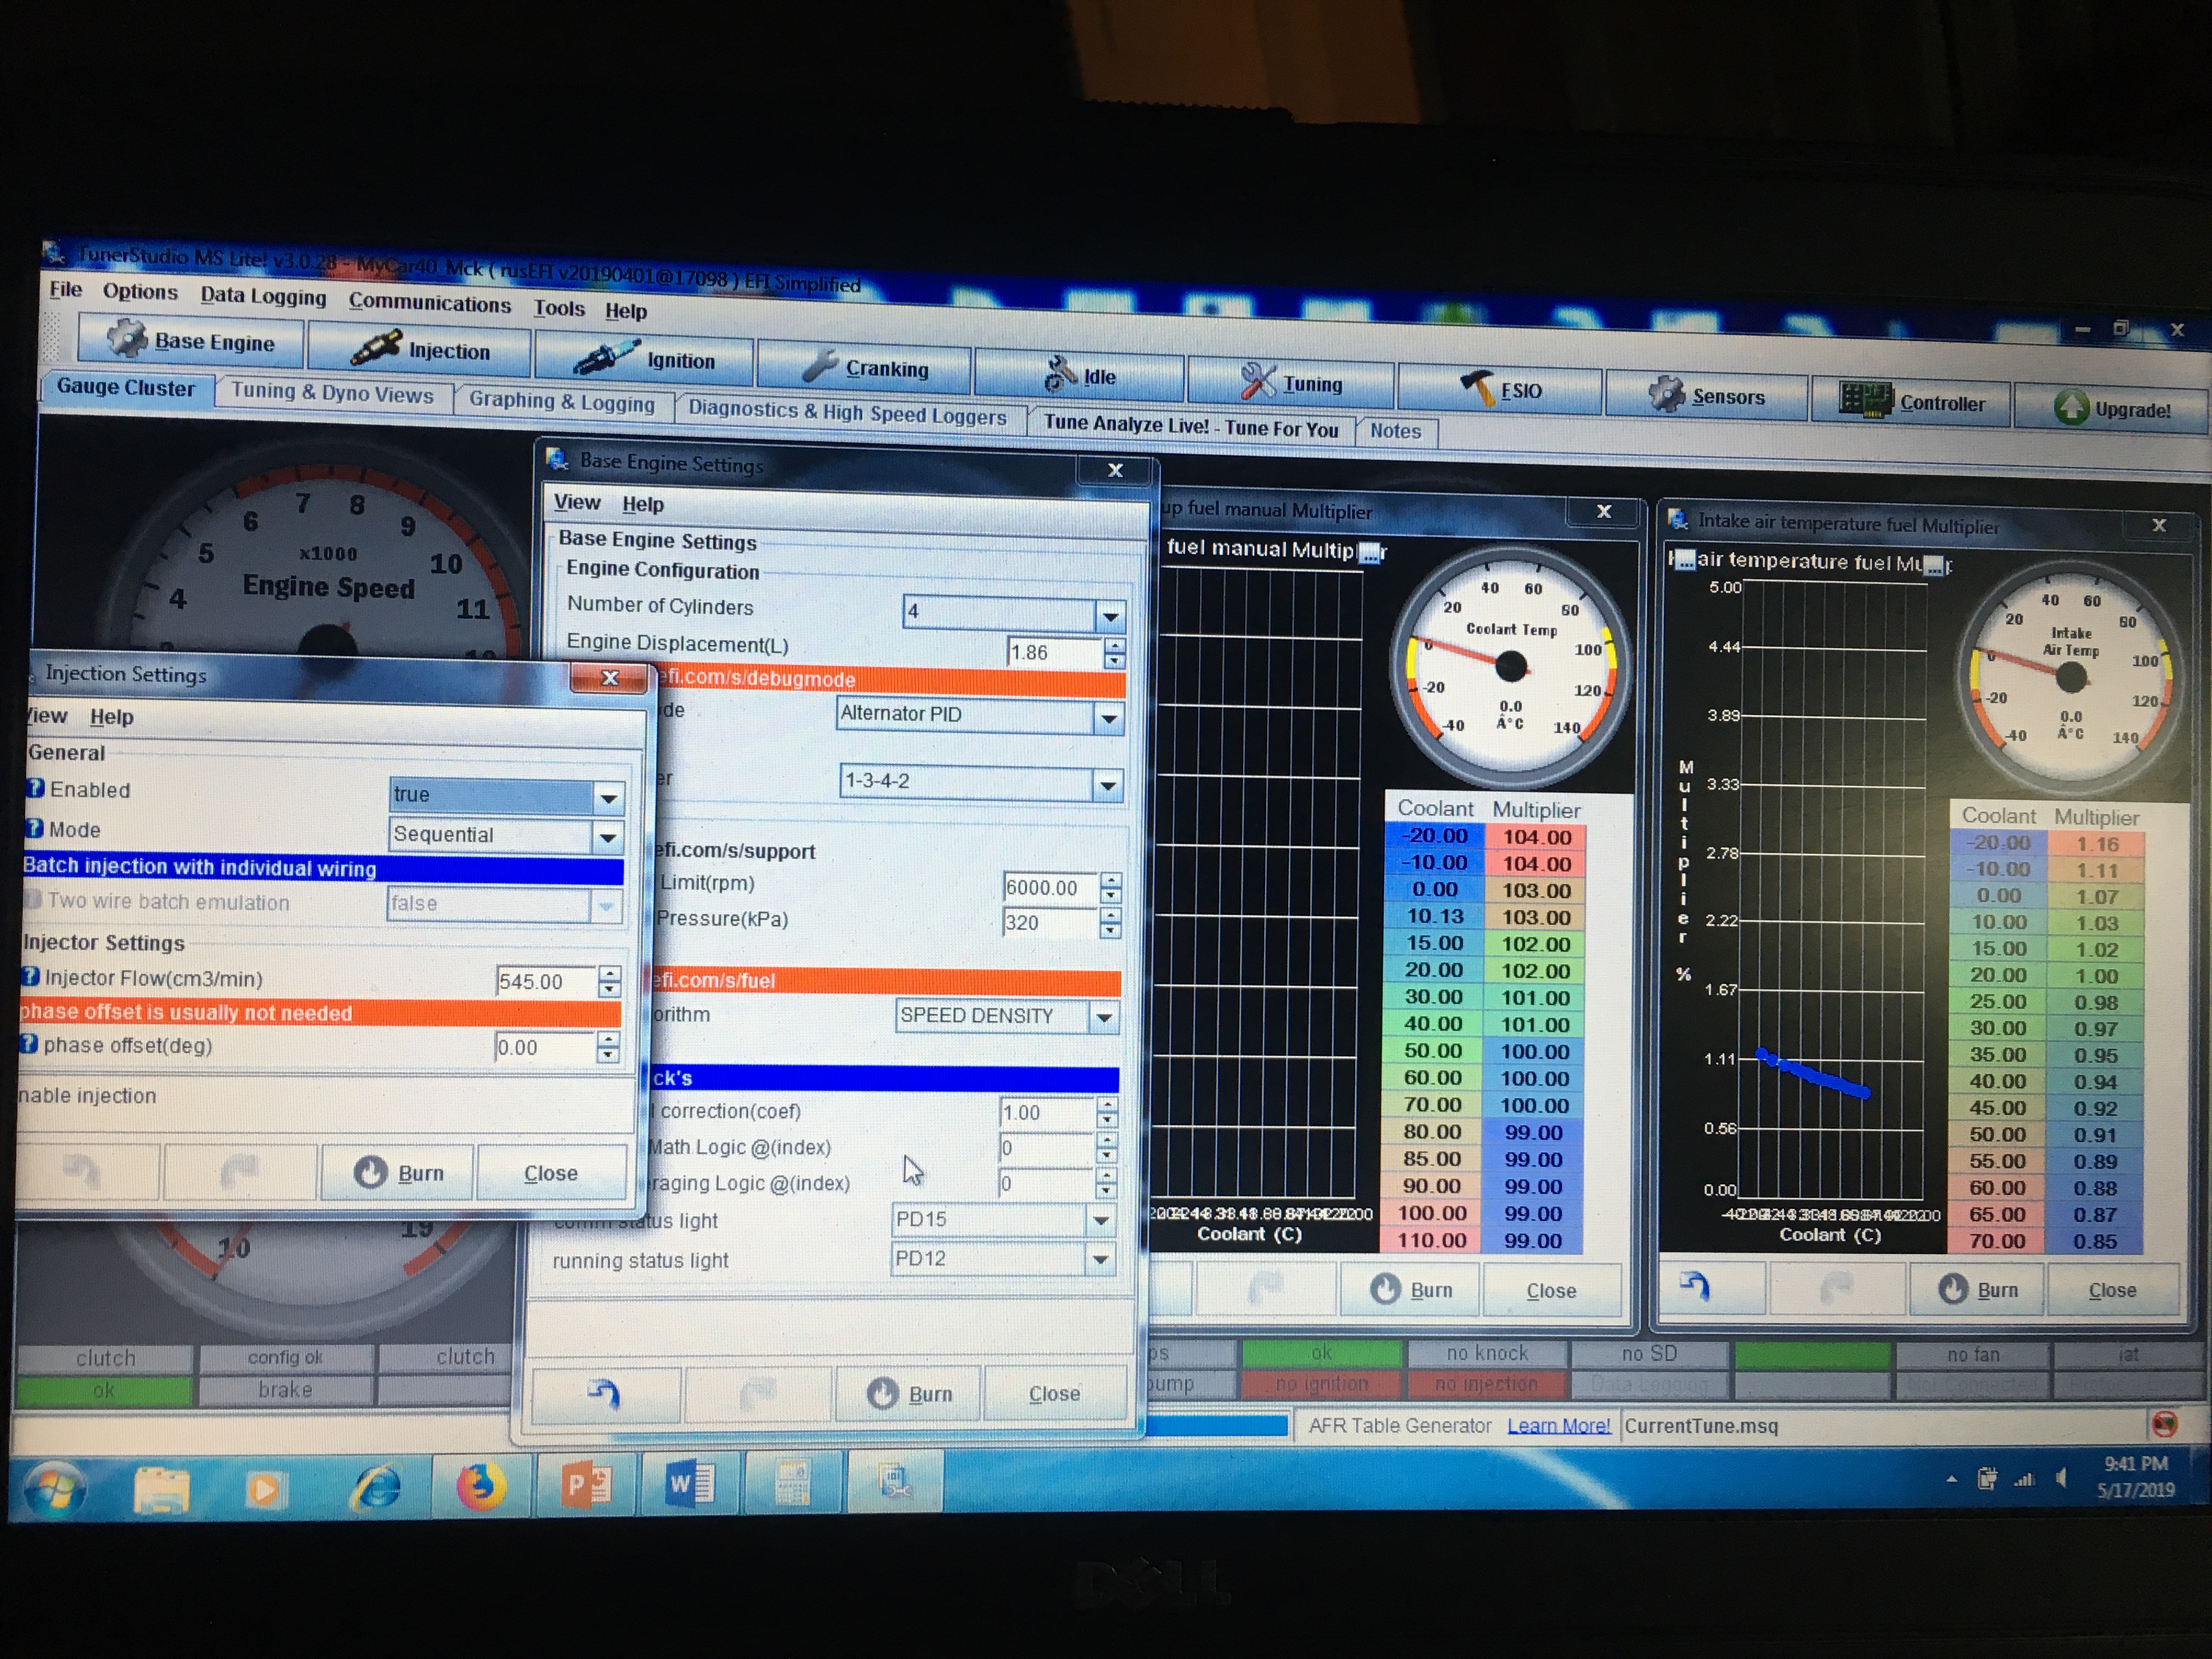Click the phase offset 0.00 field

pos(545,1047)
